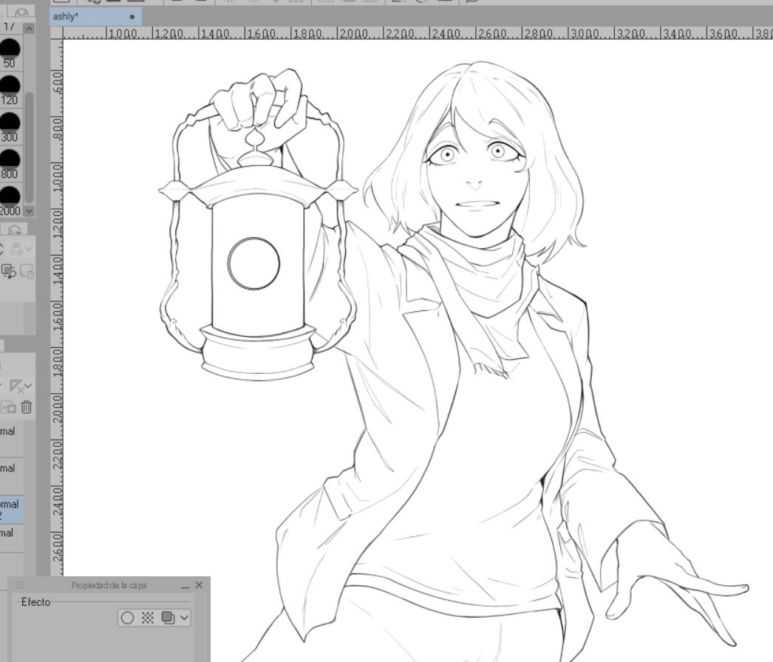Select the highlighted Normal layer row
Viewport: 773px width, 662px height.
coord(11,510)
